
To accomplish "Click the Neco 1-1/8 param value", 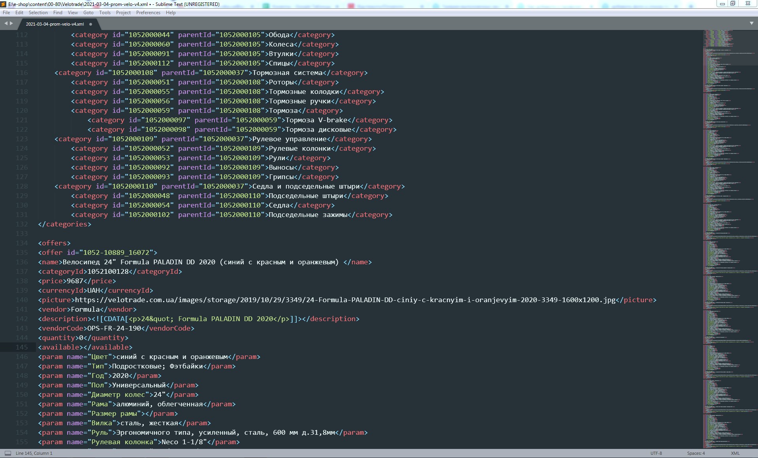I will pos(184,442).
